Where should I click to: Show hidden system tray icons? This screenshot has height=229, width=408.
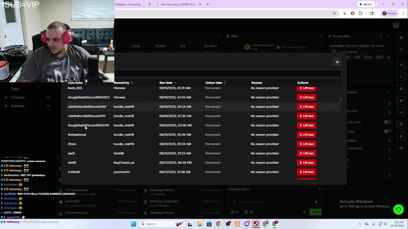[360, 224]
